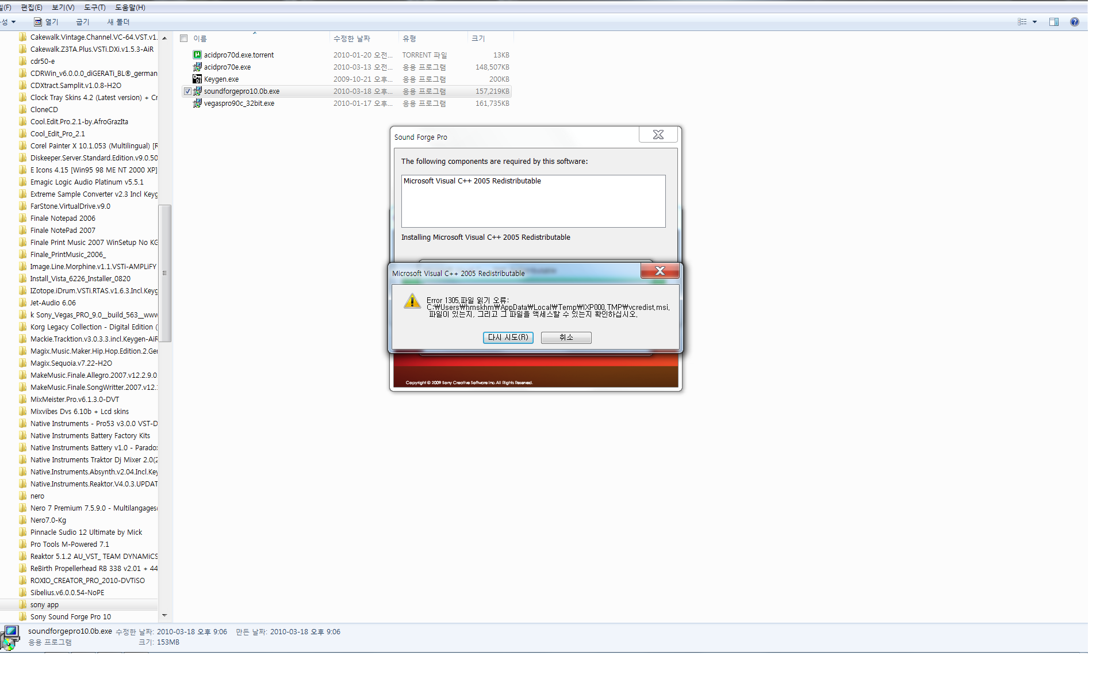Screen dimensions: 1104x690
Task: Sort by type (유형) column header
Action: 409,39
